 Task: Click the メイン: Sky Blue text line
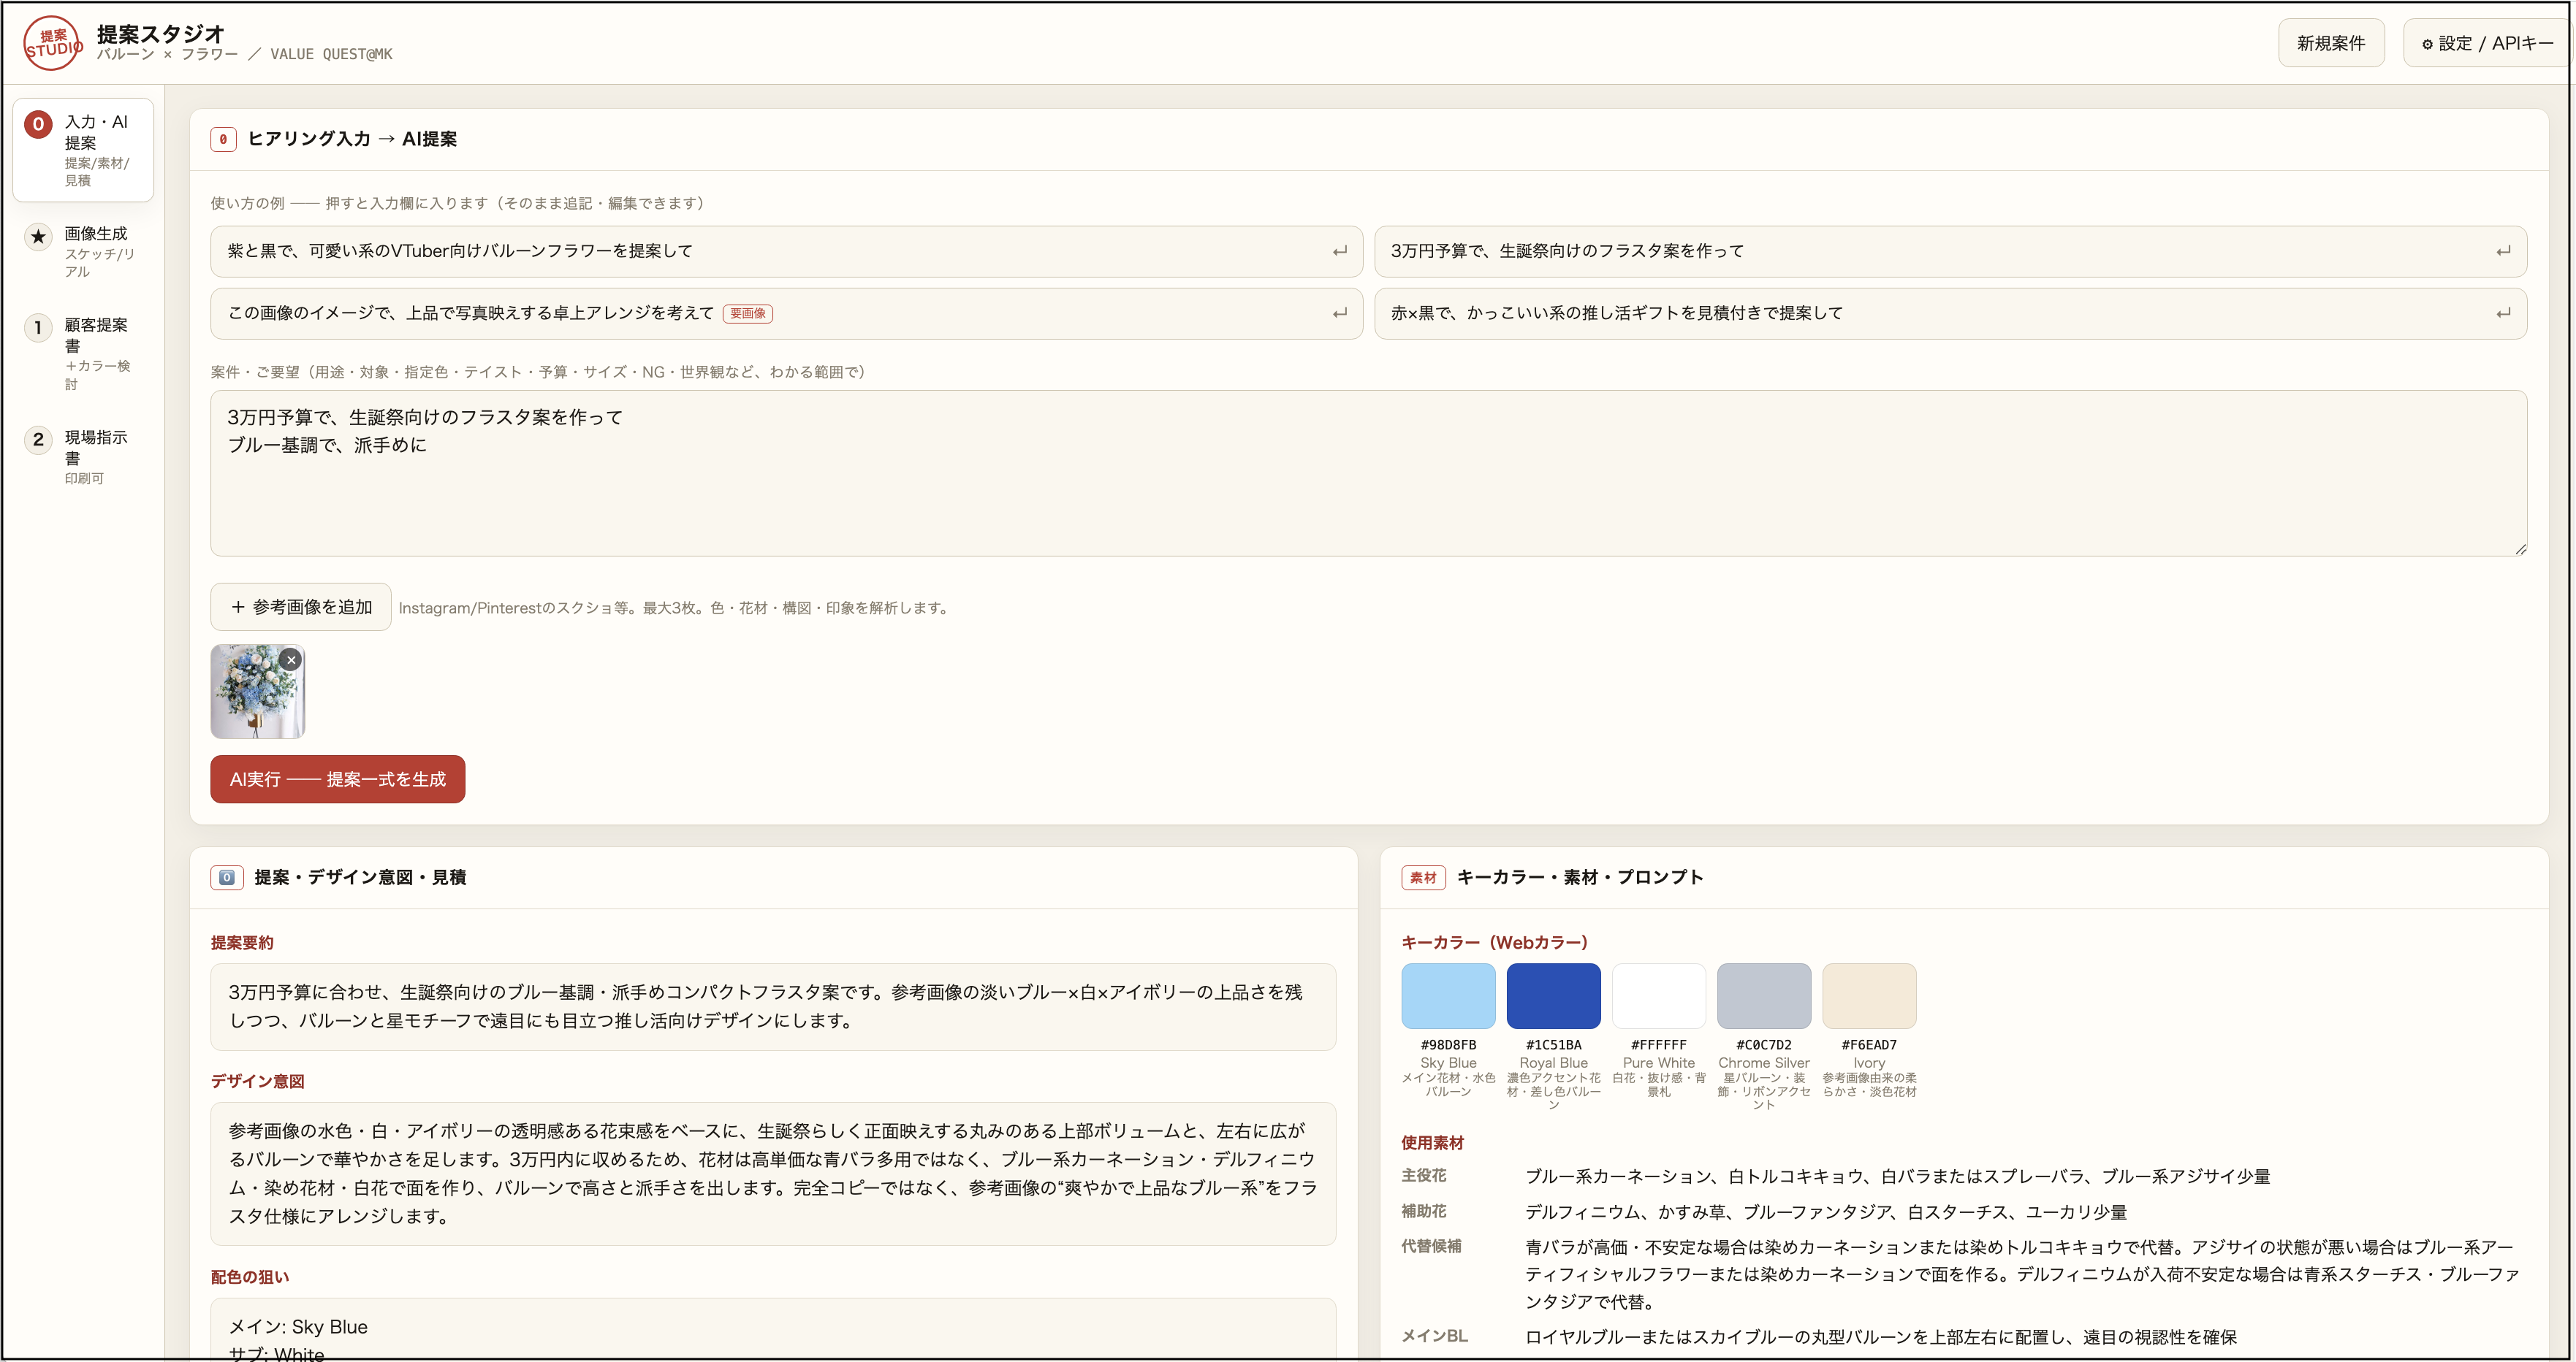298,1327
